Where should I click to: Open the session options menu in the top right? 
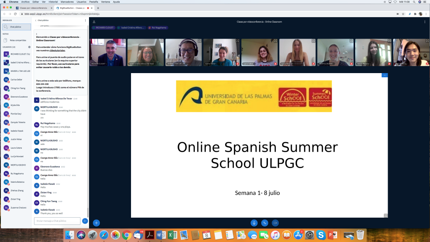425,21
